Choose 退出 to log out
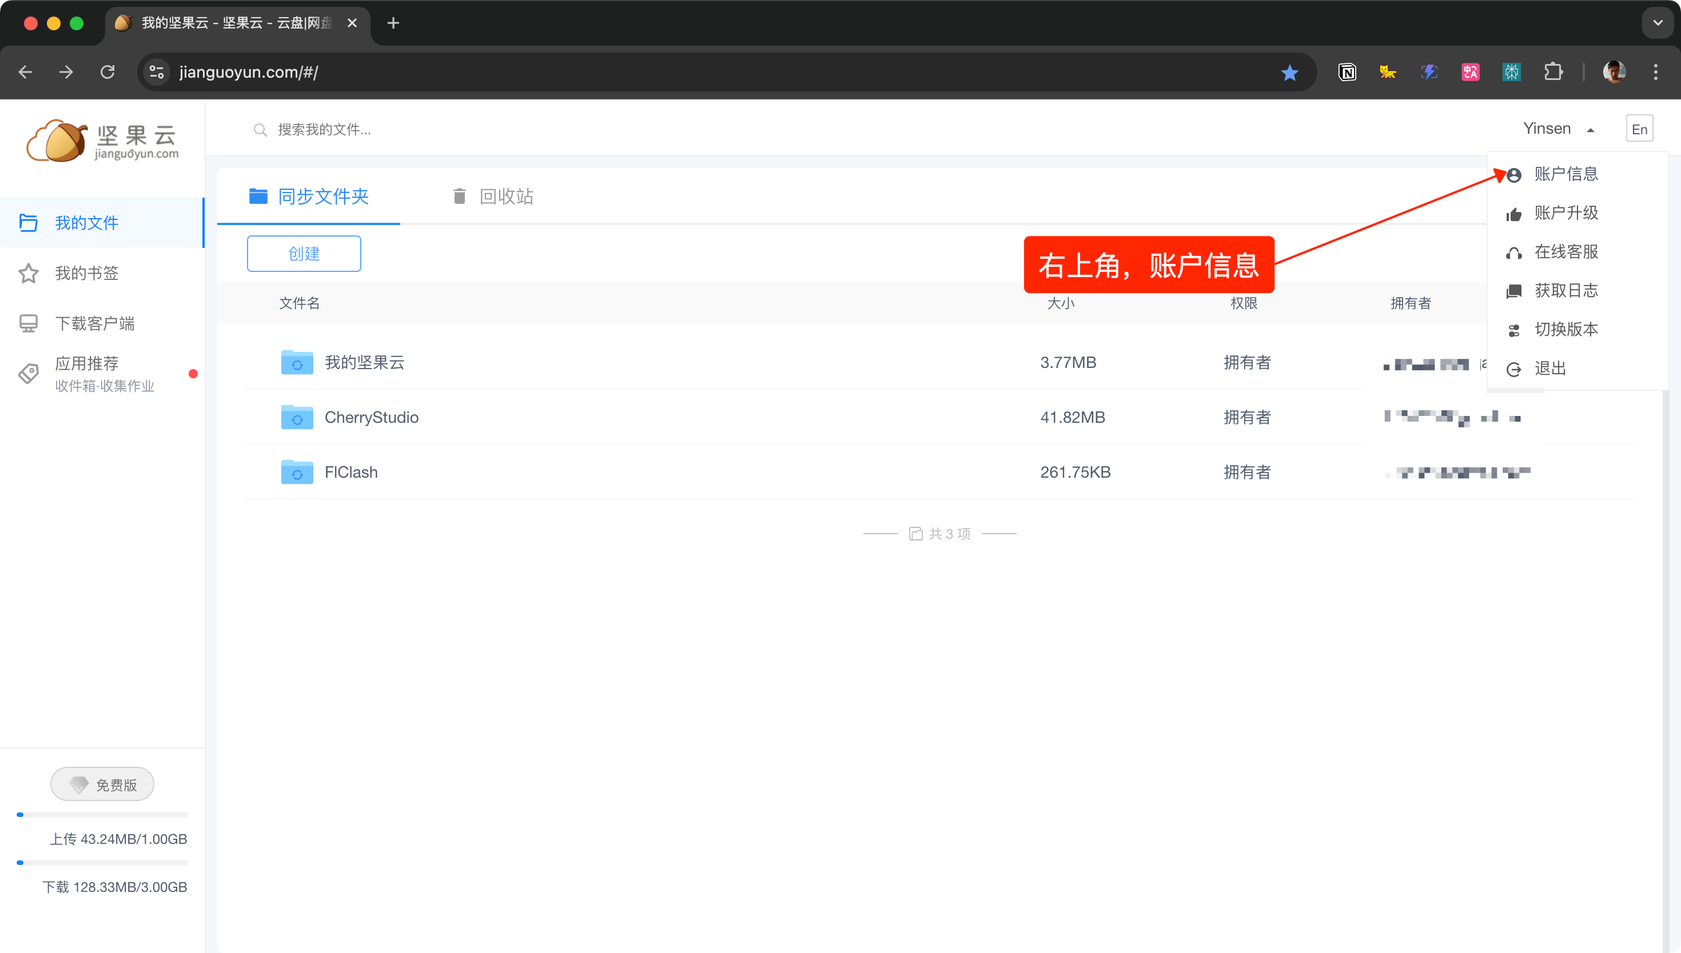This screenshot has width=1681, height=953. pos(1549,369)
